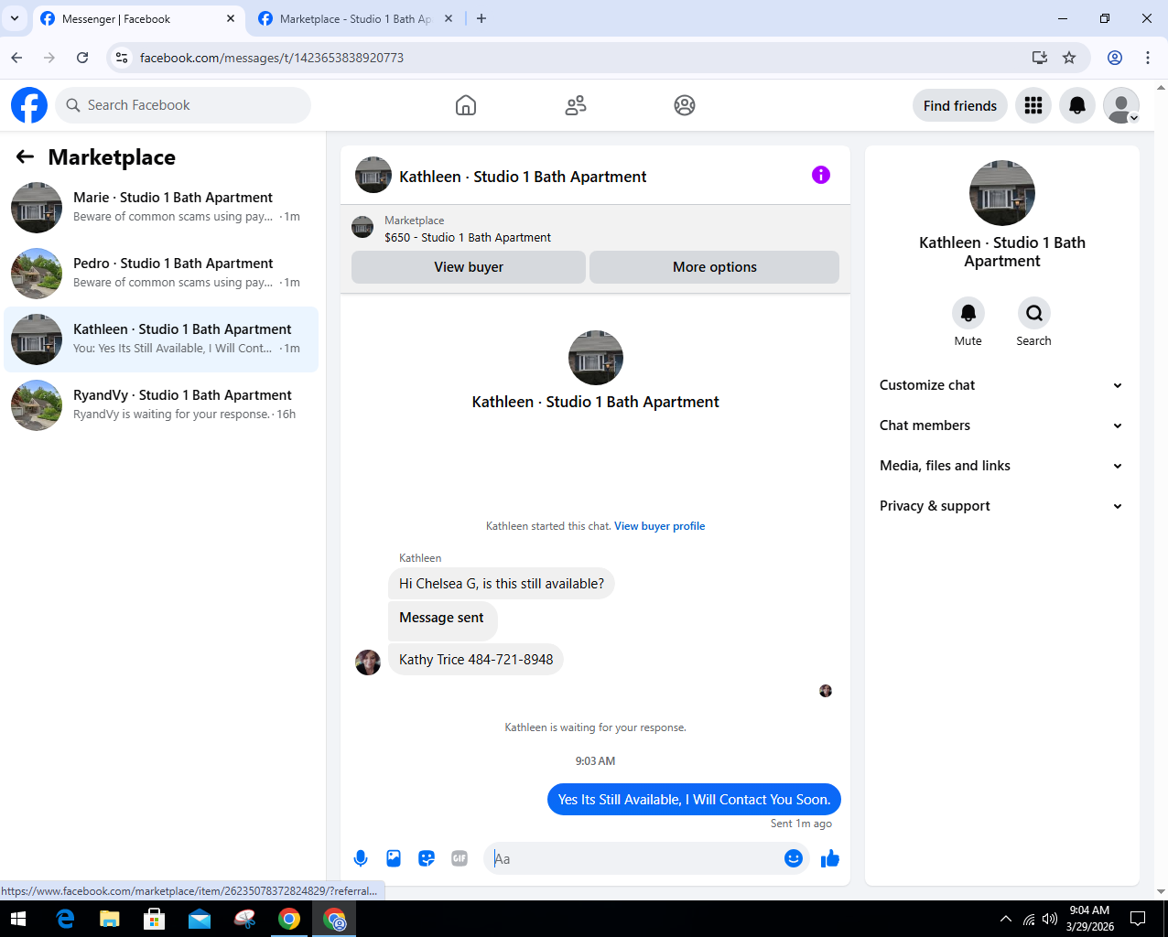Expand Privacy & support section
The height and width of the screenshot is (937, 1168).
[x=1002, y=506]
